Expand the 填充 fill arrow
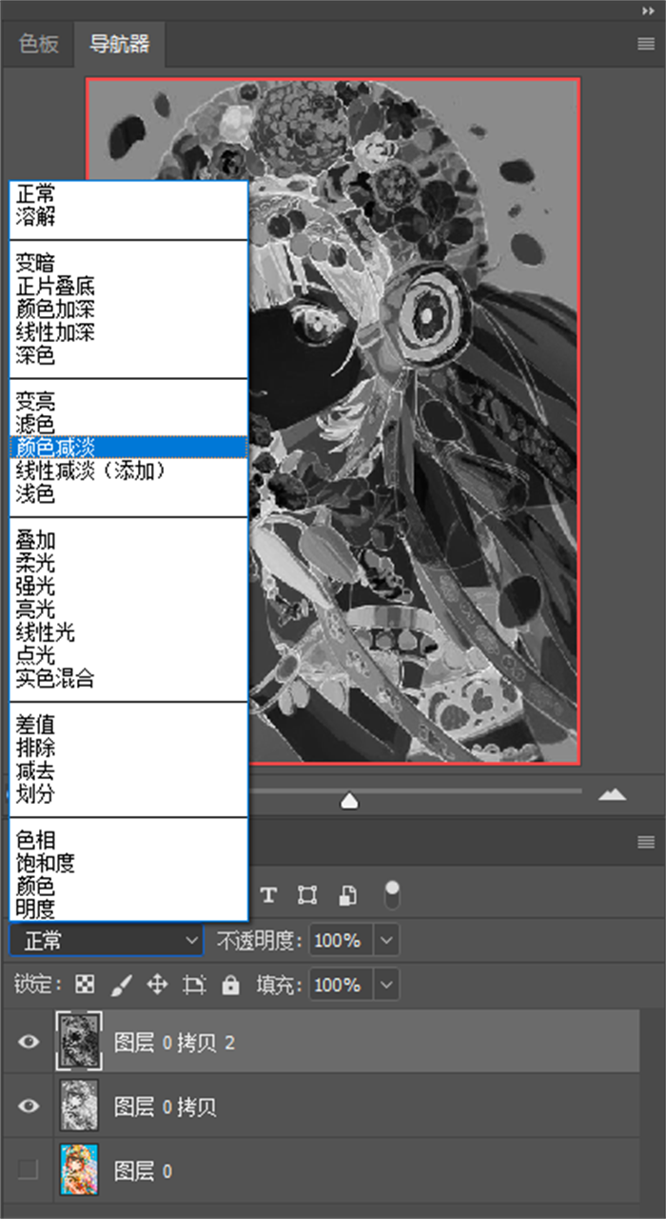The width and height of the screenshot is (666, 1219). tap(386, 985)
